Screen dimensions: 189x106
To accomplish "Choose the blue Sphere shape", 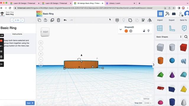I will (x=172, y=60).
